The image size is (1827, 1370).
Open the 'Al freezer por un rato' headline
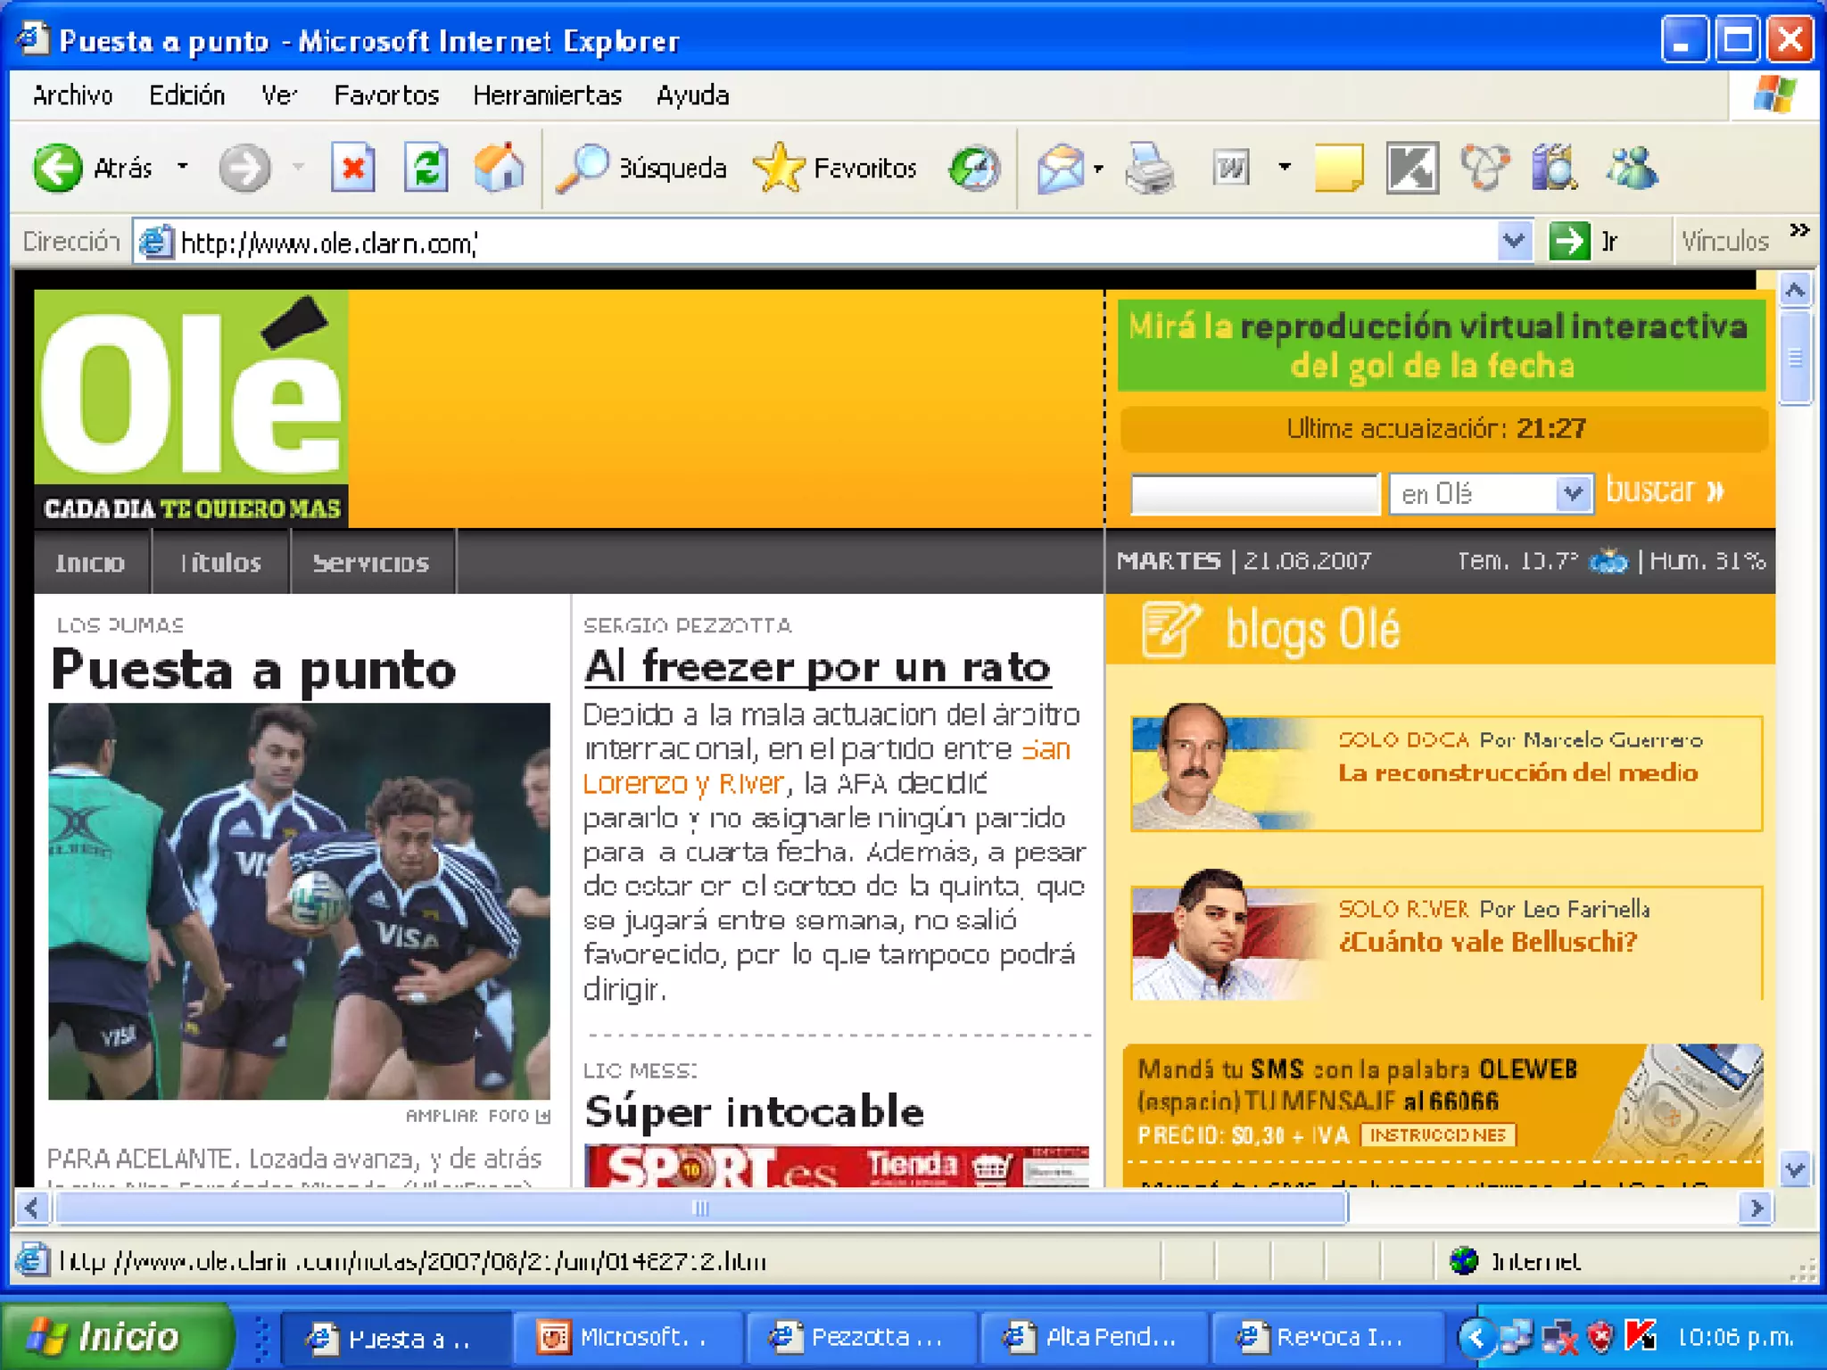click(817, 667)
